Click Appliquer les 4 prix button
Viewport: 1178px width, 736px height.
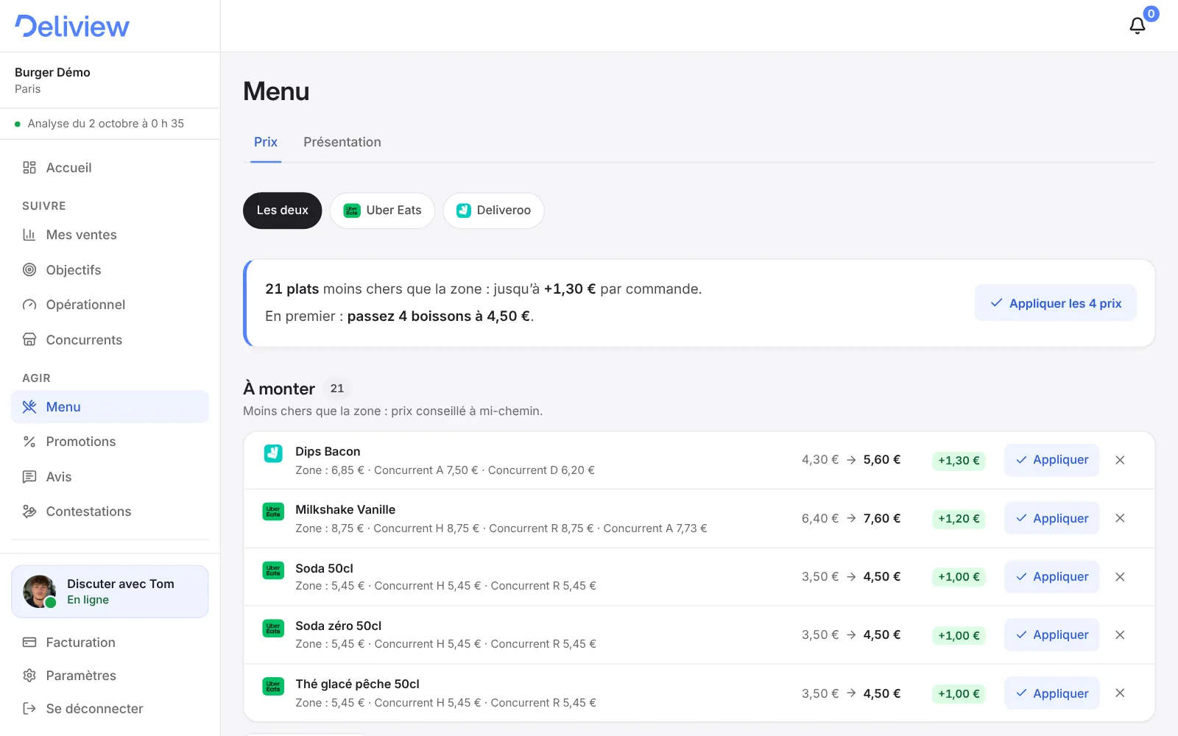click(x=1056, y=303)
